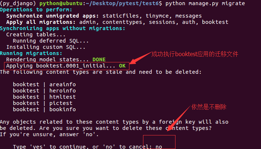
Task: Click the green OK status text
Action: click(x=122, y=66)
